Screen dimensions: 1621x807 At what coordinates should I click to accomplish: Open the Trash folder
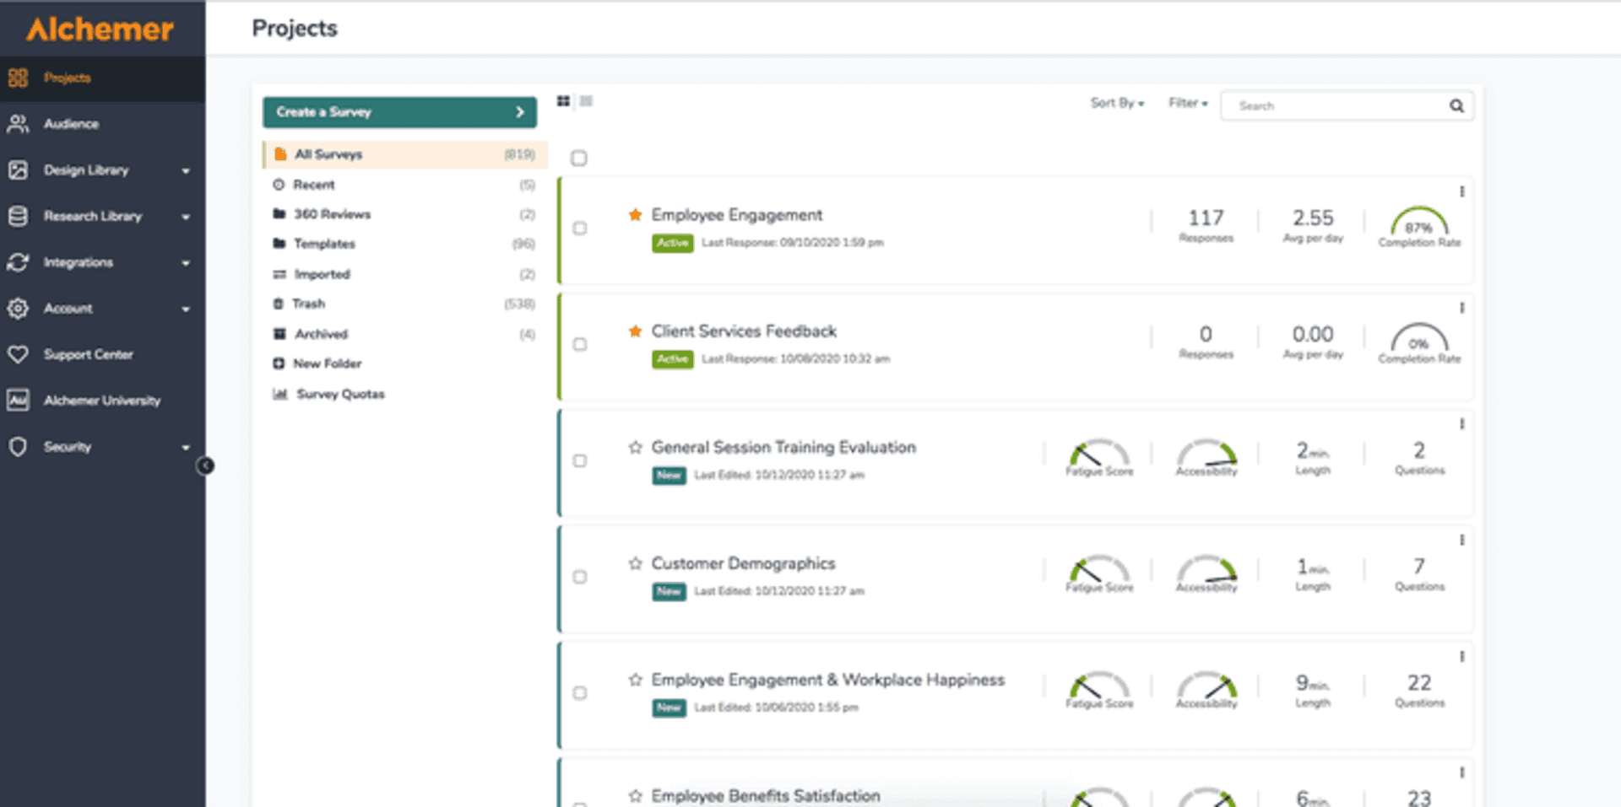coord(309,304)
